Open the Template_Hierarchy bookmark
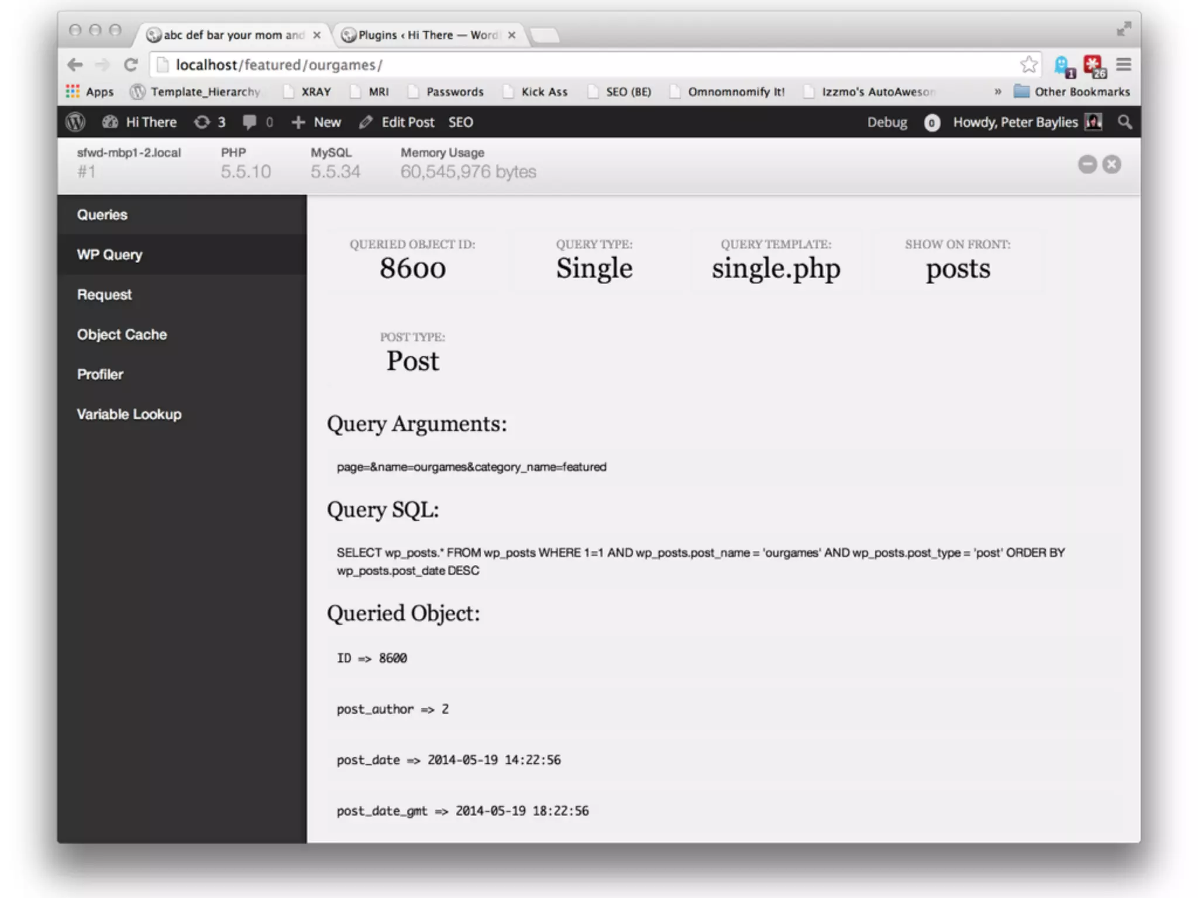This screenshot has height=898, width=1198. pyautogui.click(x=195, y=92)
